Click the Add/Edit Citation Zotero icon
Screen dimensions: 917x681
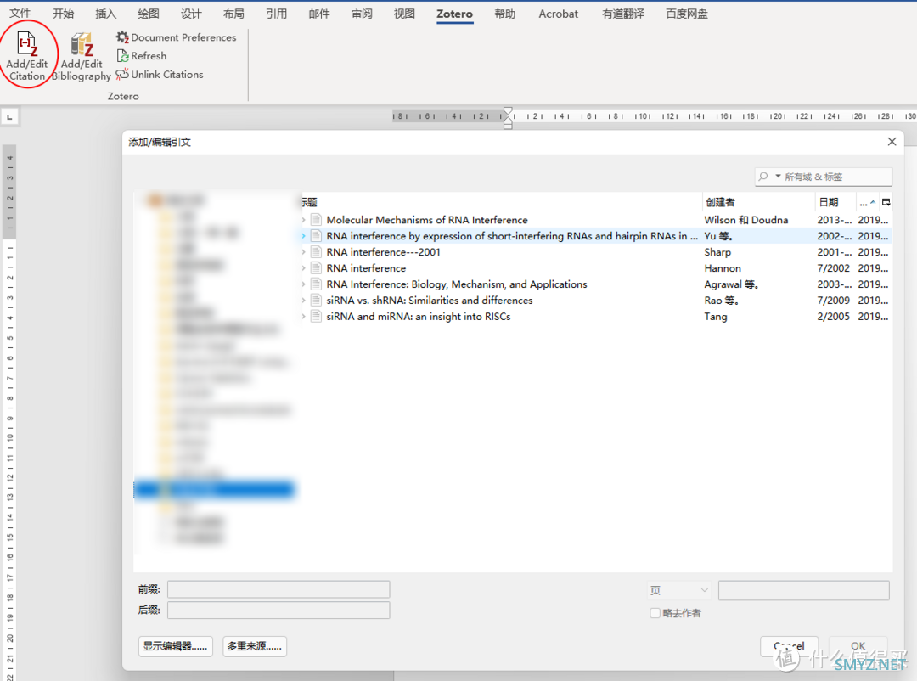pos(27,44)
